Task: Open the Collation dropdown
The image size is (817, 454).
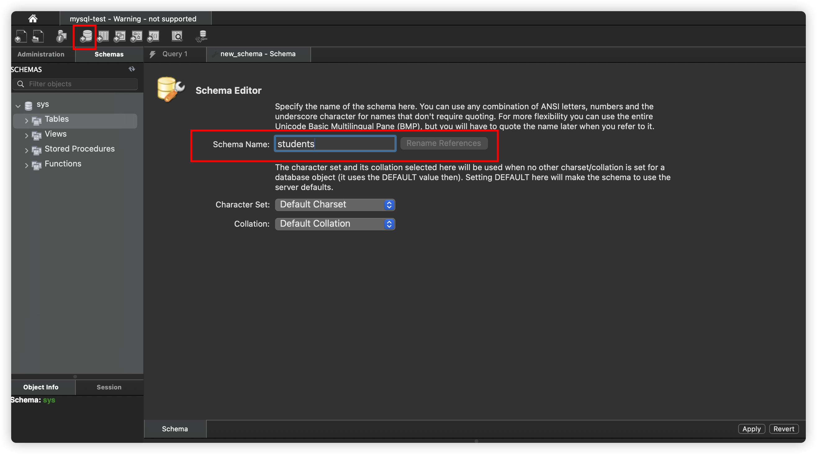Action: (x=335, y=224)
